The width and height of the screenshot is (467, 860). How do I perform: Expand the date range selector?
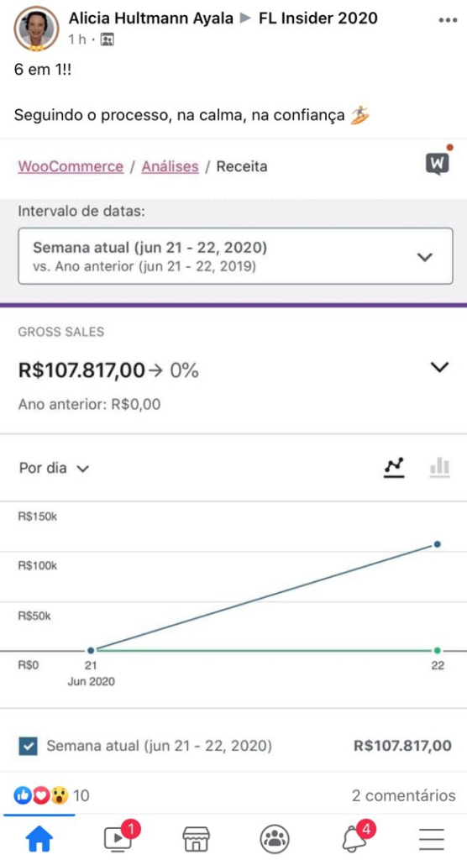(235, 256)
